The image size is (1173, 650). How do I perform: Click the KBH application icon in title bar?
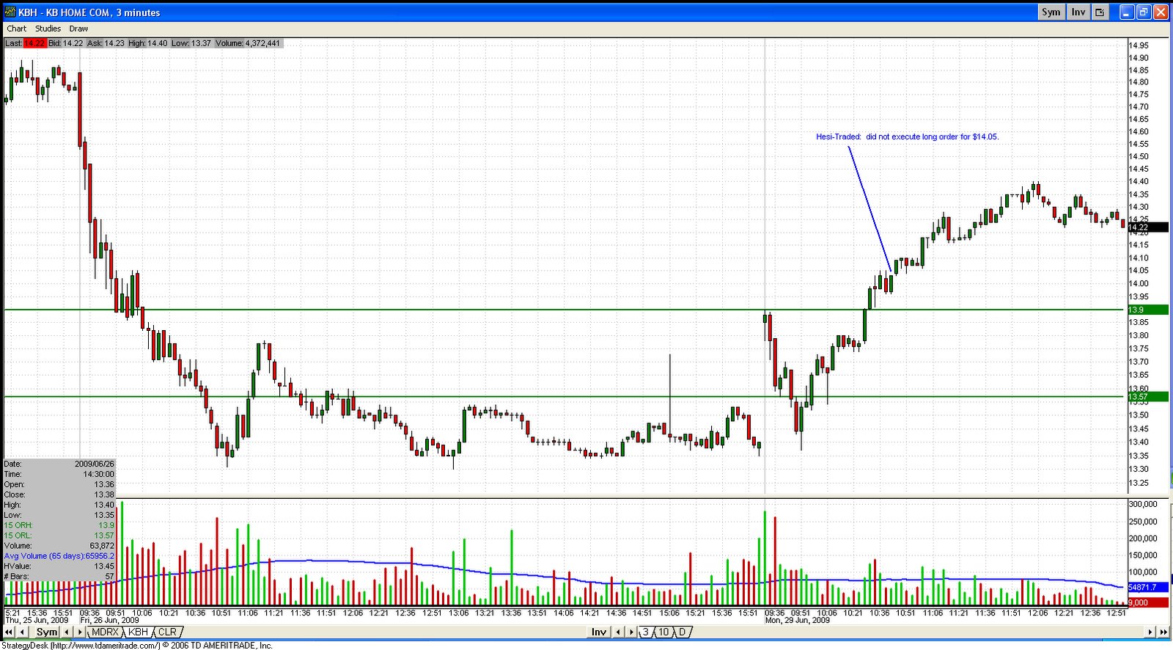pyautogui.click(x=10, y=12)
